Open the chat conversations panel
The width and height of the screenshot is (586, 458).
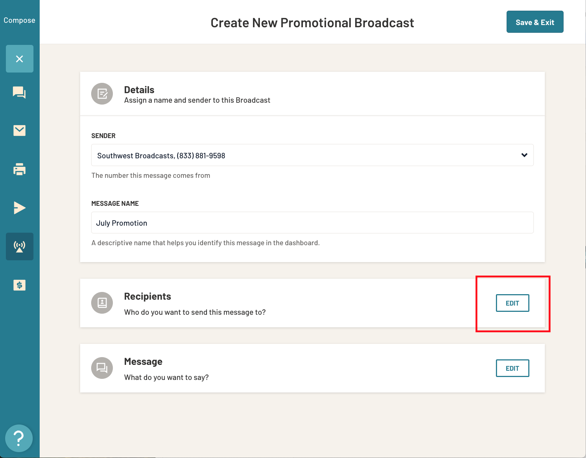click(x=19, y=93)
